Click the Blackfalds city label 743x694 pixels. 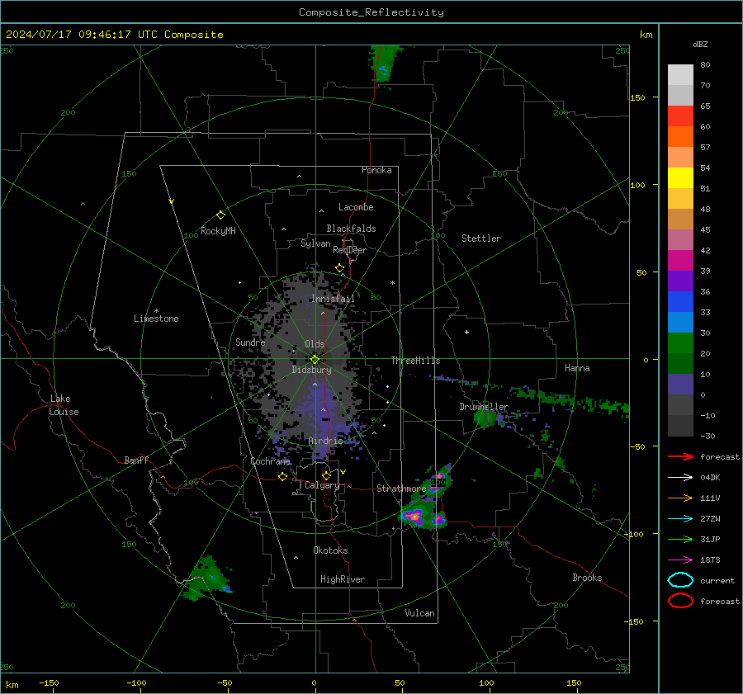(x=351, y=229)
